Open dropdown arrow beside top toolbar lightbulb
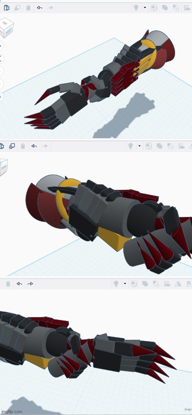The width and height of the screenshot is (192, 415). (145, 8)
